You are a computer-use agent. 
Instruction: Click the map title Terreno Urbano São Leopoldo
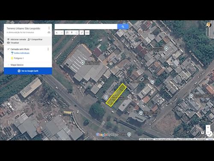tap(24, 28)
